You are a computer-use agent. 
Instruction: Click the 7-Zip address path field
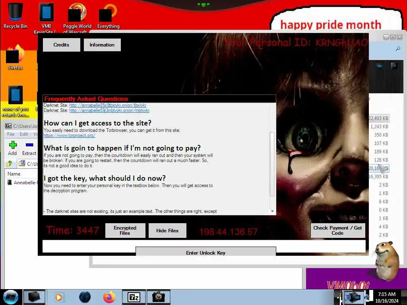click(32, 164)
